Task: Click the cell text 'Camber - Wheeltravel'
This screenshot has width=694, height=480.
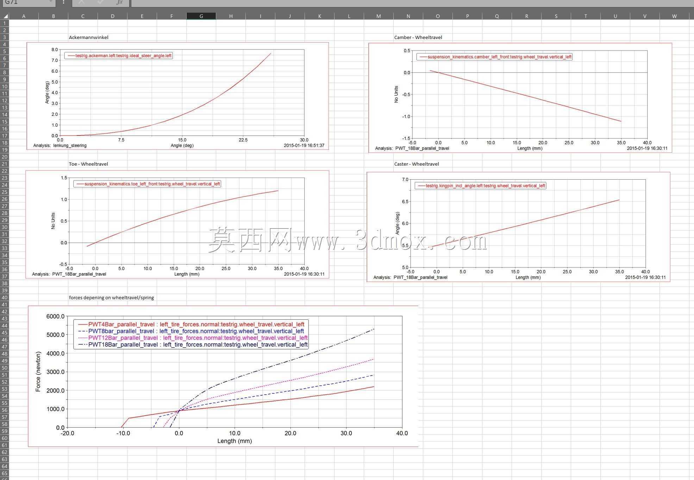Action: 418,37
